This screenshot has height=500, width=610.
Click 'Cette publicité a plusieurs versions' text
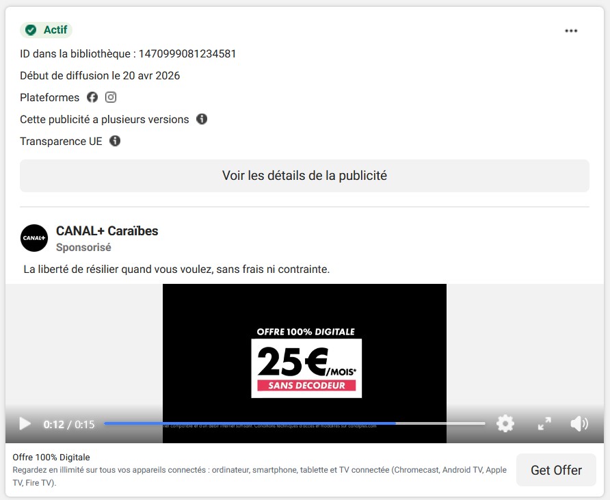[104, 120]
